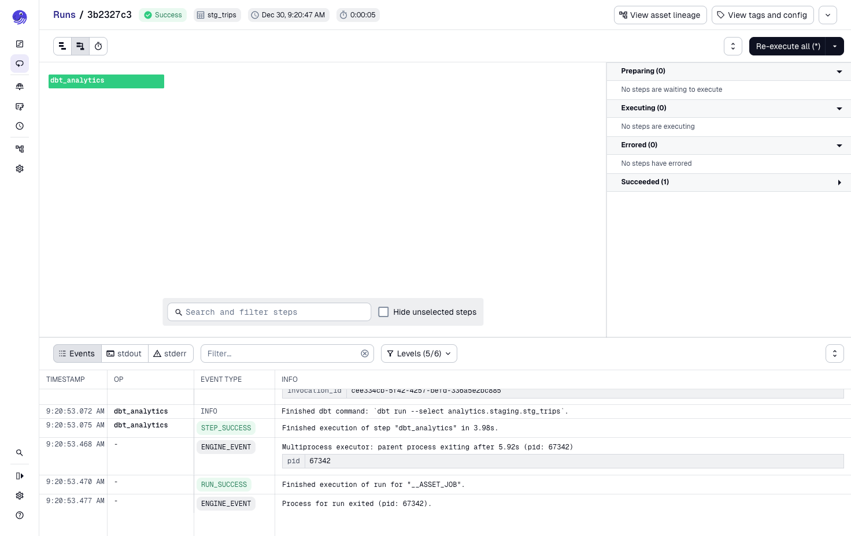The image size is (851, 536).
Task: Switch to the stdout tab
Action: pyautogui.click(x=124, y=353)
